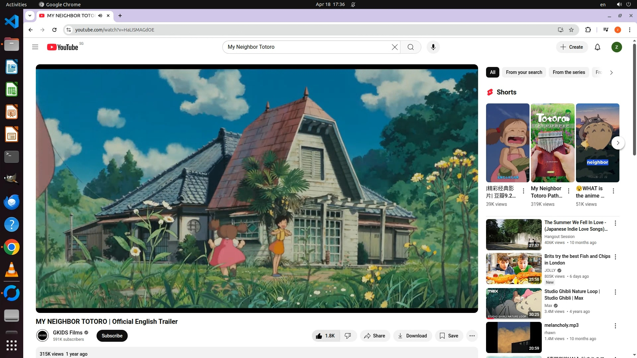Select the "From the series" chip
637x358 pixels.
point(569,72)
